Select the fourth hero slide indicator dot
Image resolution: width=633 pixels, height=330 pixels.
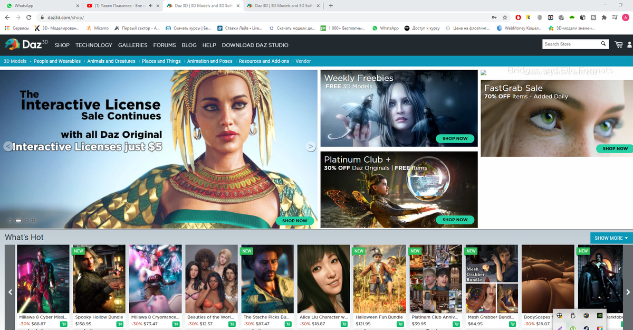(34, 220)
